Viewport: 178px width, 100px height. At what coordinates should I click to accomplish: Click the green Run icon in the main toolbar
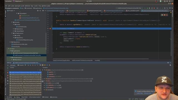click(x=145, y=8)
